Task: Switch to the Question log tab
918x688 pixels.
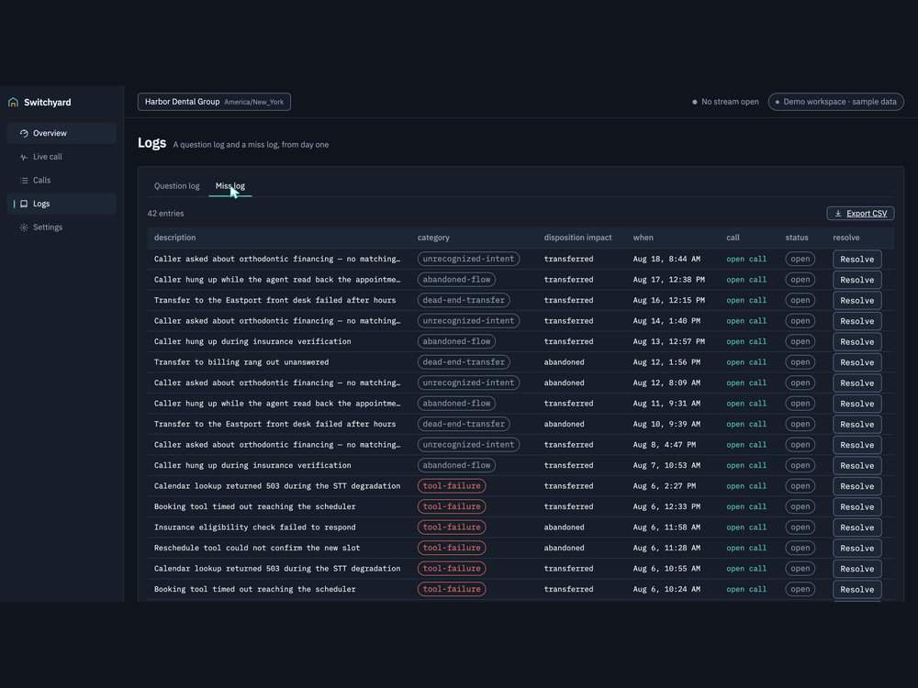Action: (x=177, y=186)
